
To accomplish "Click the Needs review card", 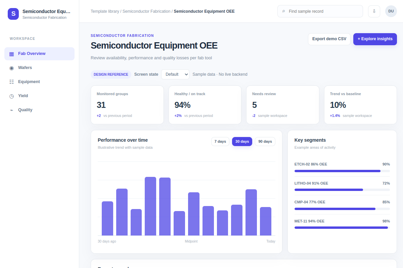I will coord(283,105).
